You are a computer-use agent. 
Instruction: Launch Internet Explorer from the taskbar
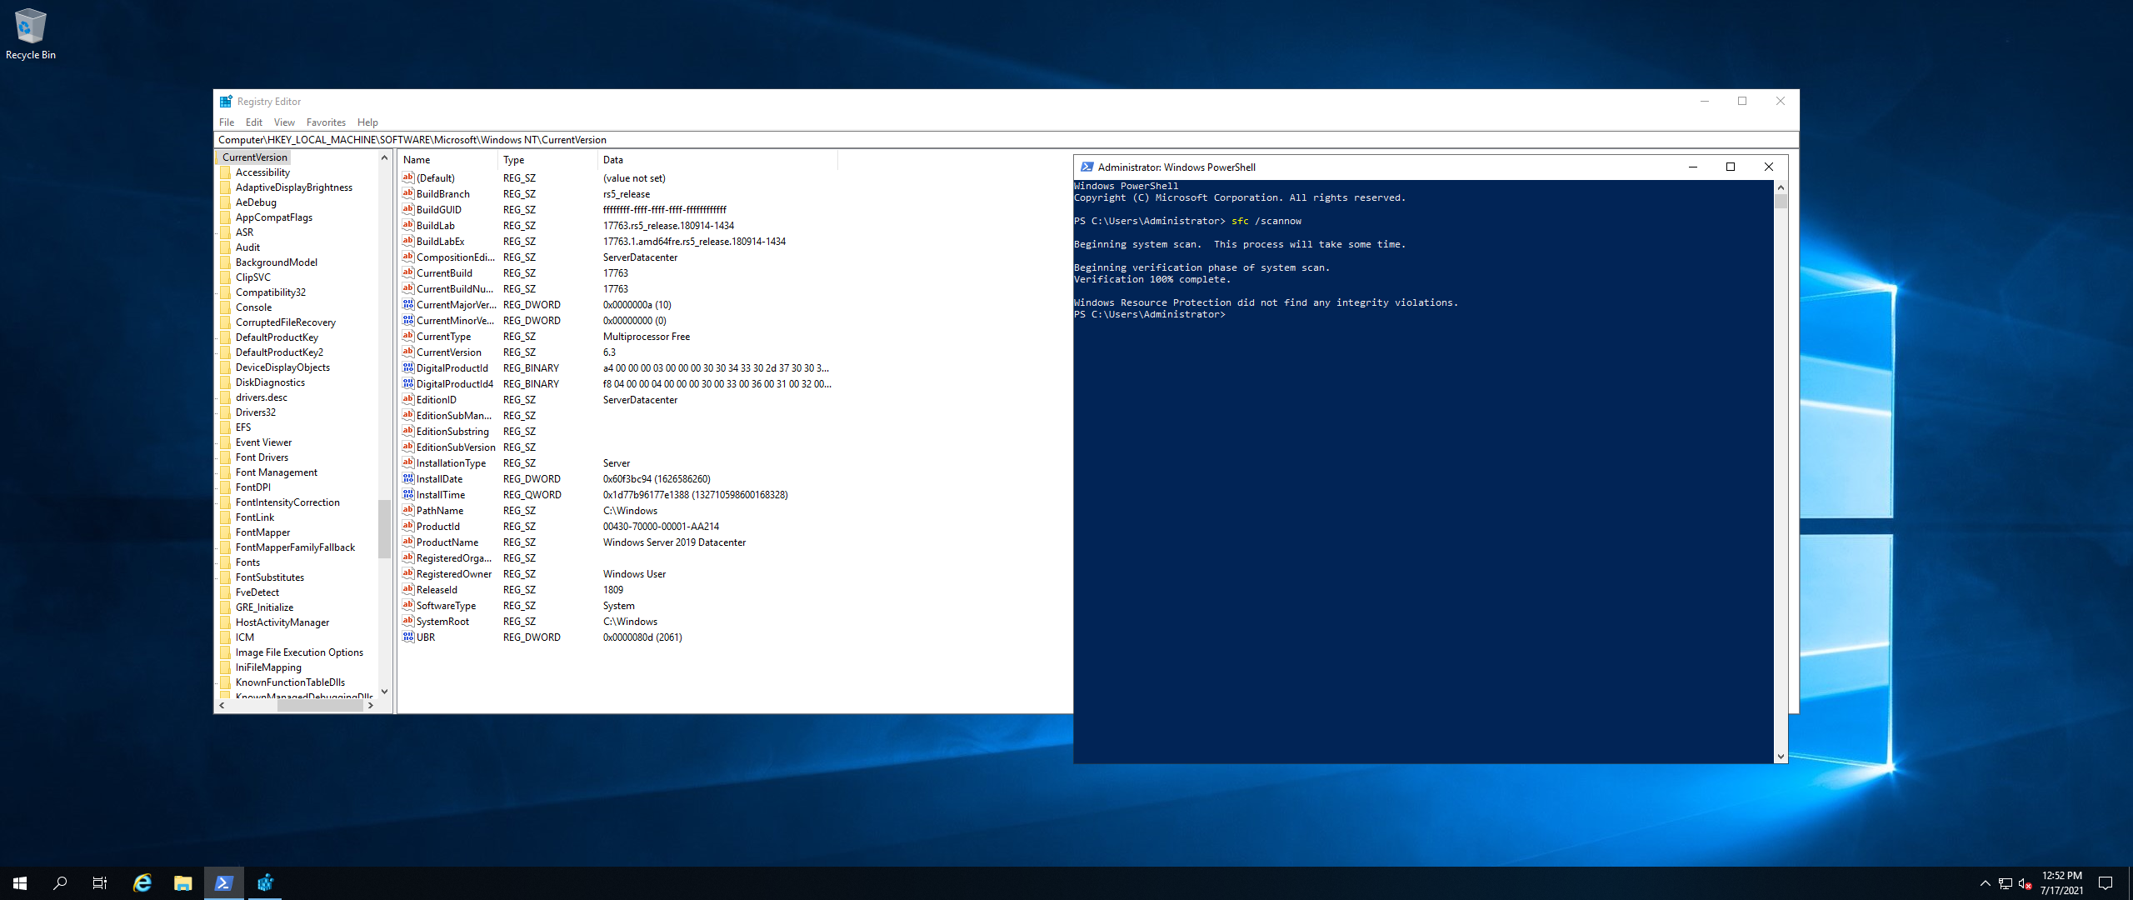[x=142, y=883]
